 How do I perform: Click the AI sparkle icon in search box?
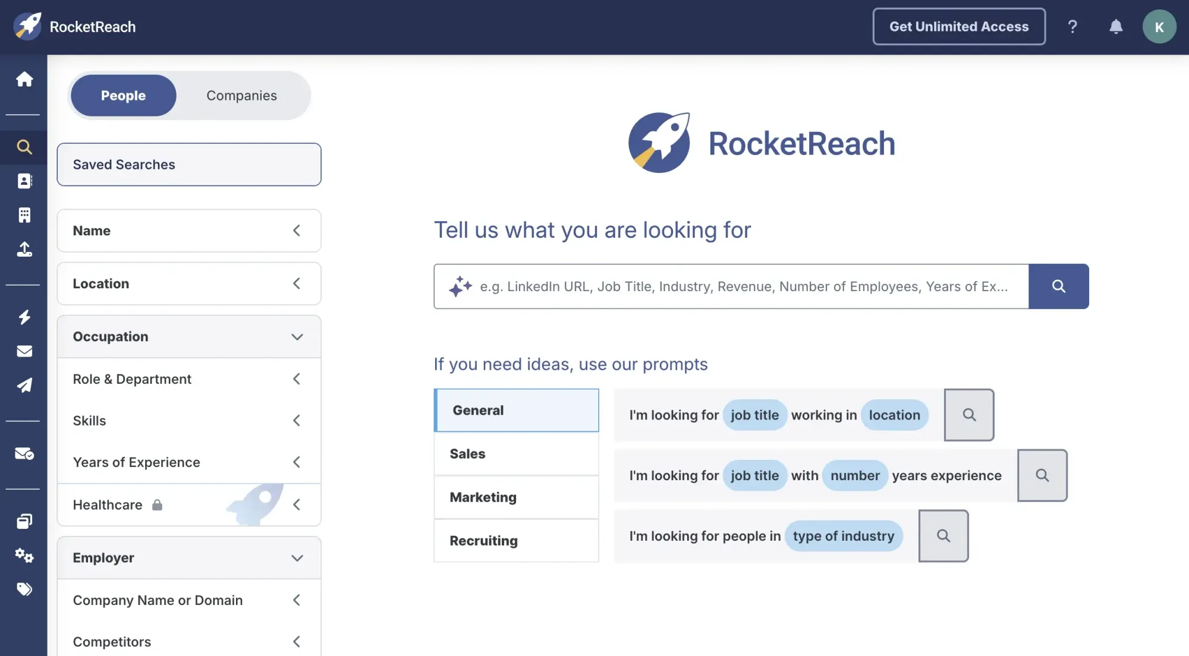click(460, 286)
